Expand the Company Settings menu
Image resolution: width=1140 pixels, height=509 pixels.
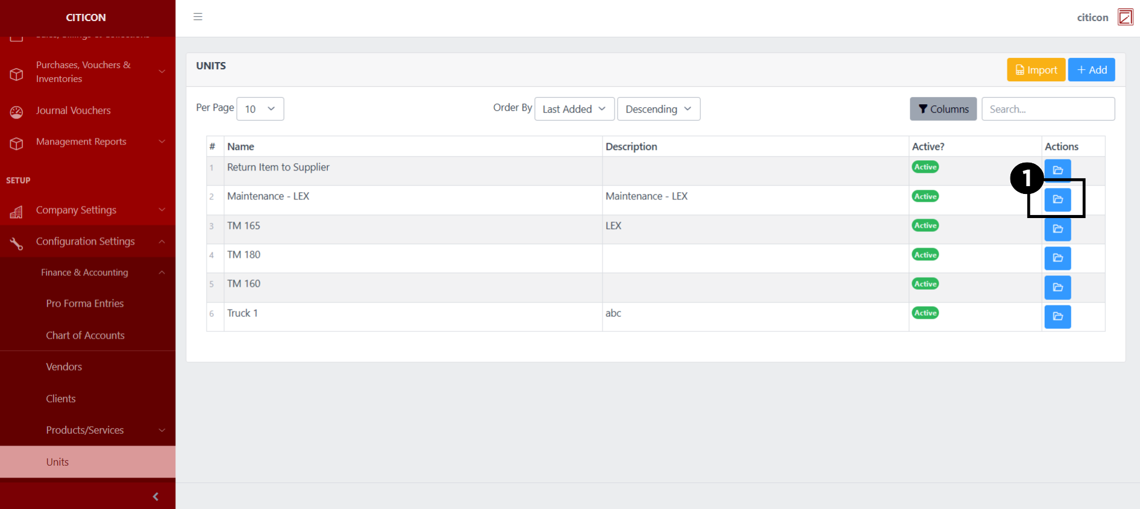coord(87,210)
